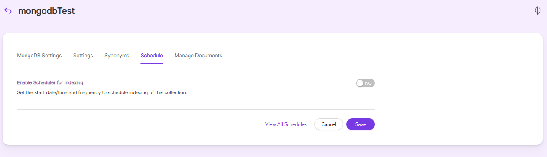This screenshot has height=157, width=547.
Task: Enable the Scheduler for Indexing toggle
Action: [365, 83]
